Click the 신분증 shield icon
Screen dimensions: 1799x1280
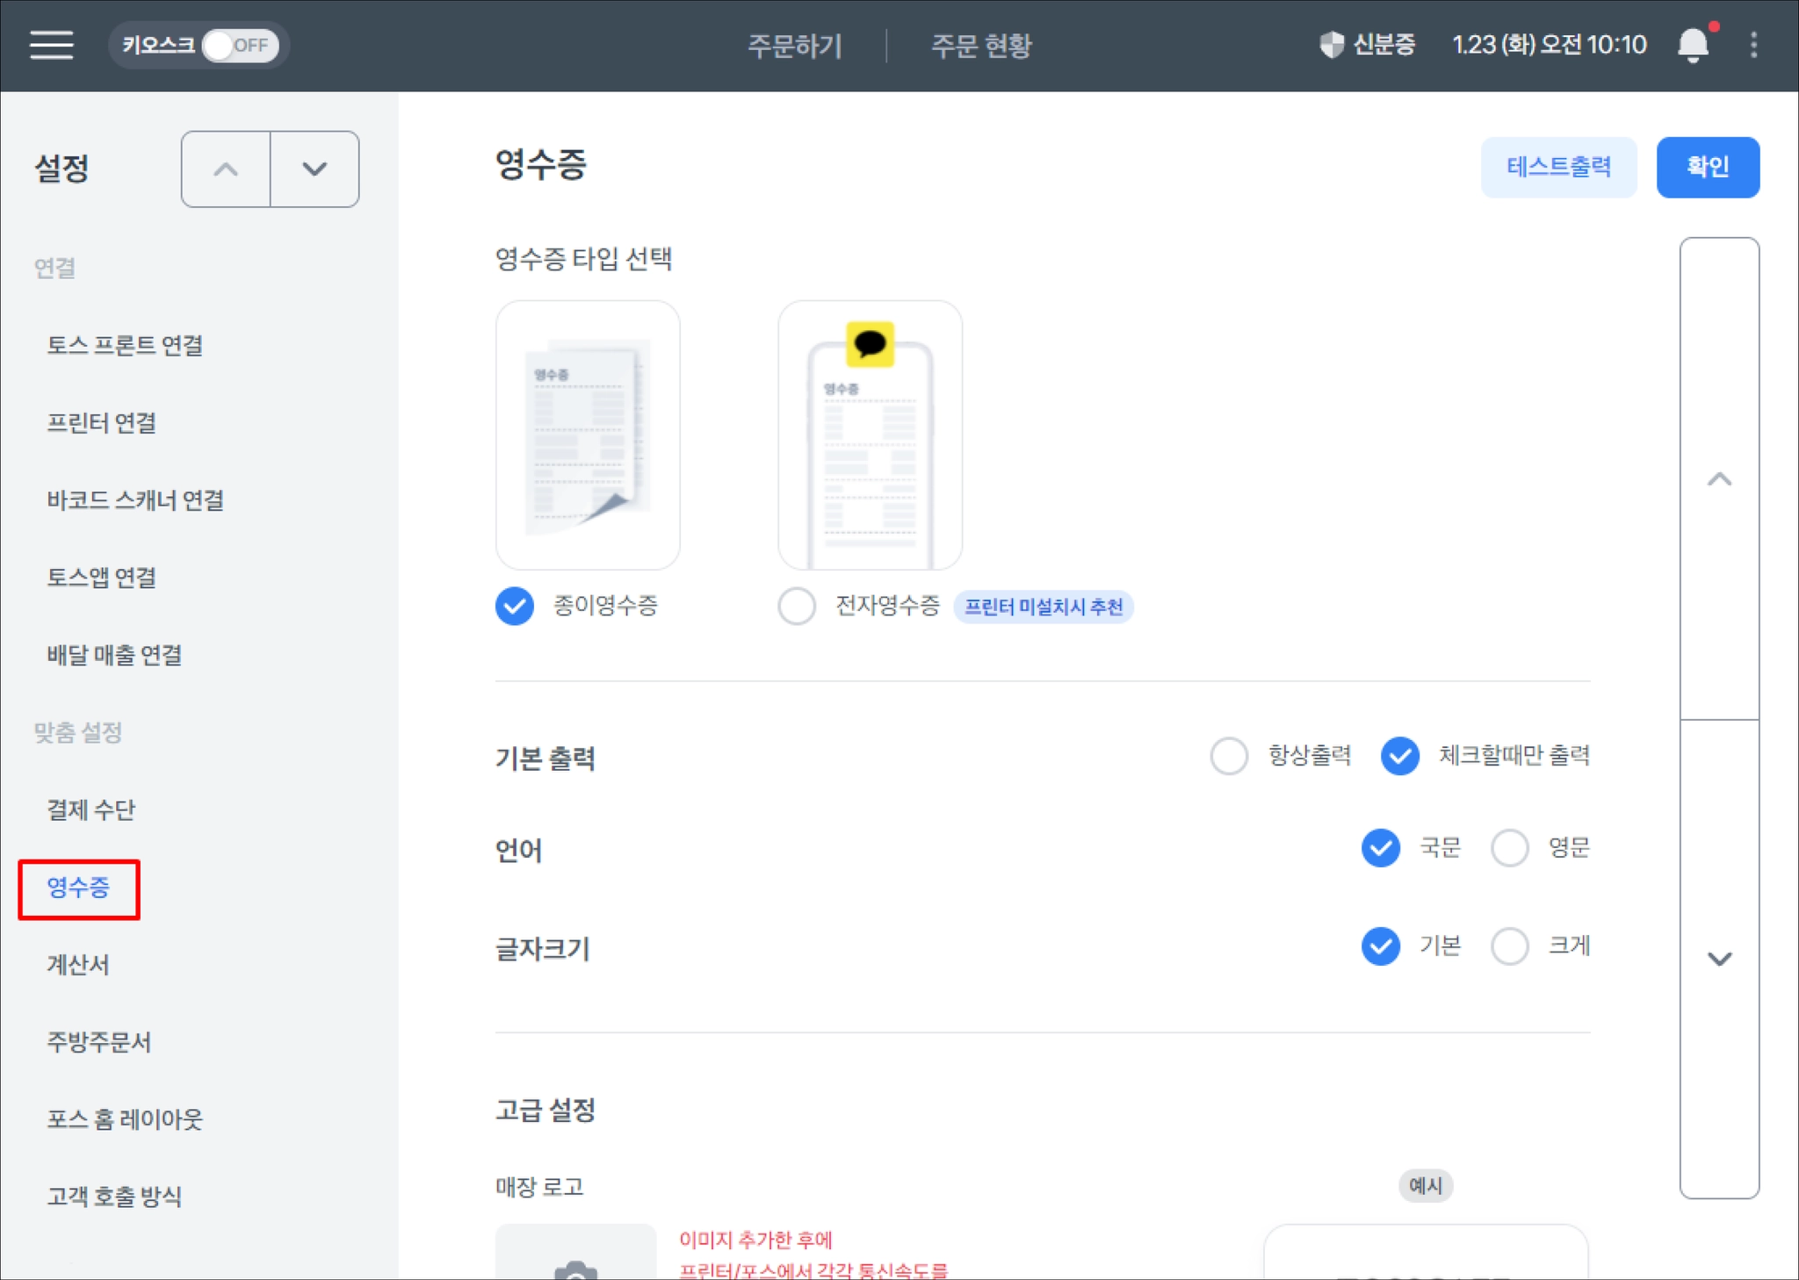pos(1332,45)
